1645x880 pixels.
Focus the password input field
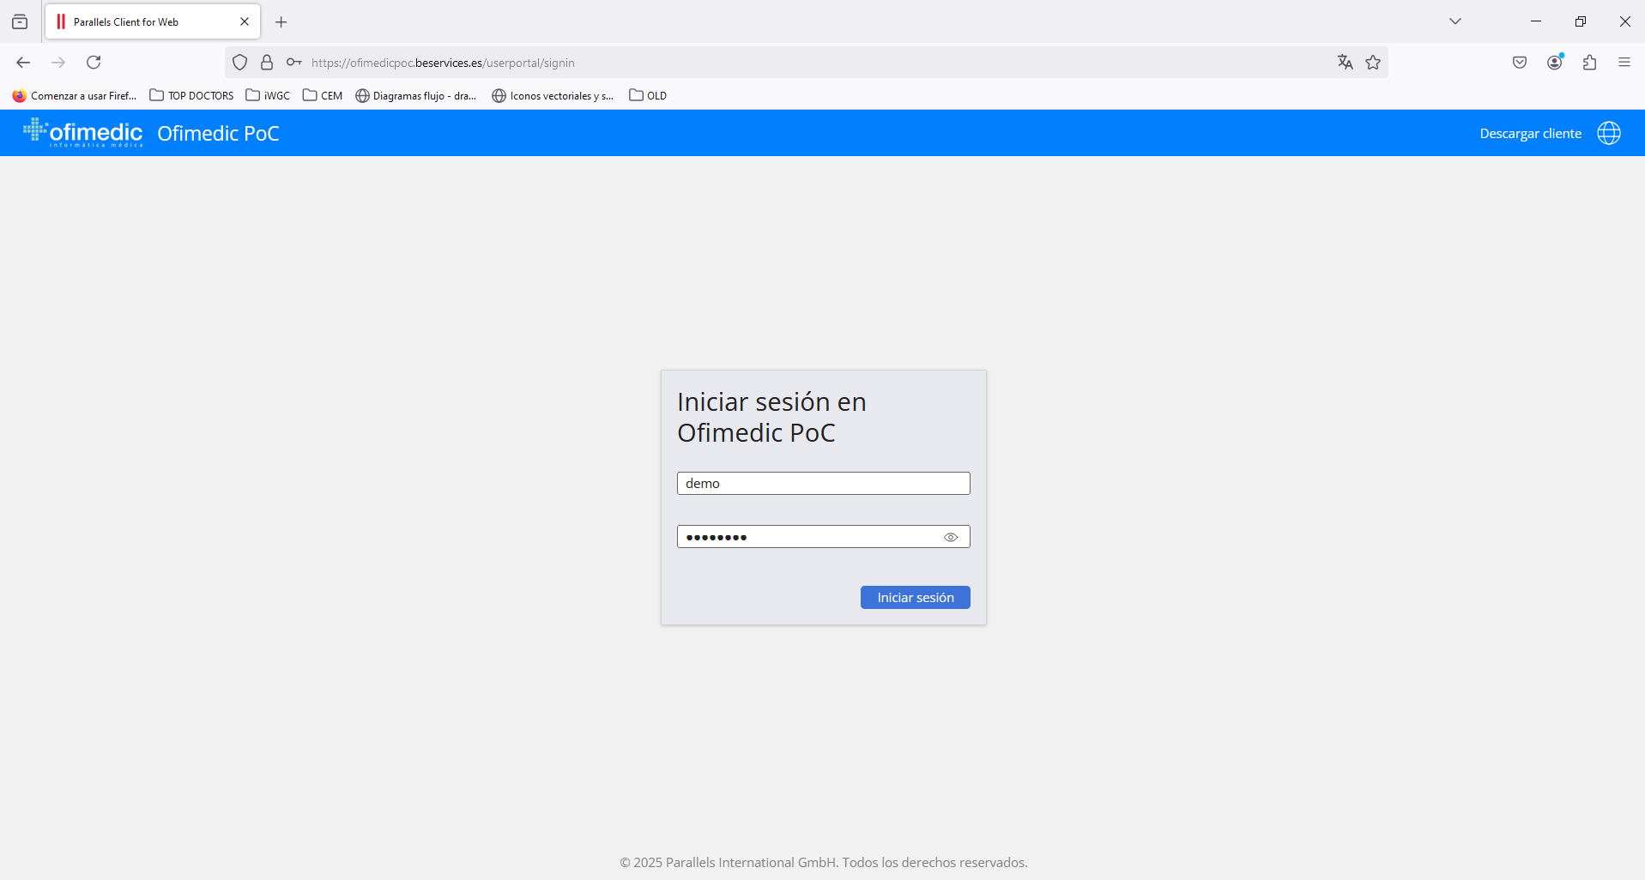click(x=807, y=538)
